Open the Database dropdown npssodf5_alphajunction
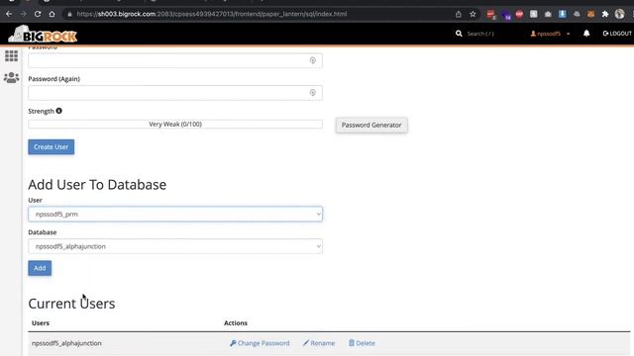The image size is (634, 356). [x=175, y=246]
